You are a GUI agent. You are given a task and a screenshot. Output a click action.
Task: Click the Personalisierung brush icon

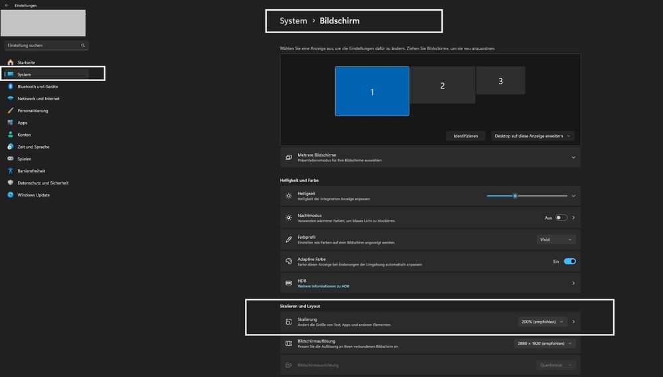point(11,110)
